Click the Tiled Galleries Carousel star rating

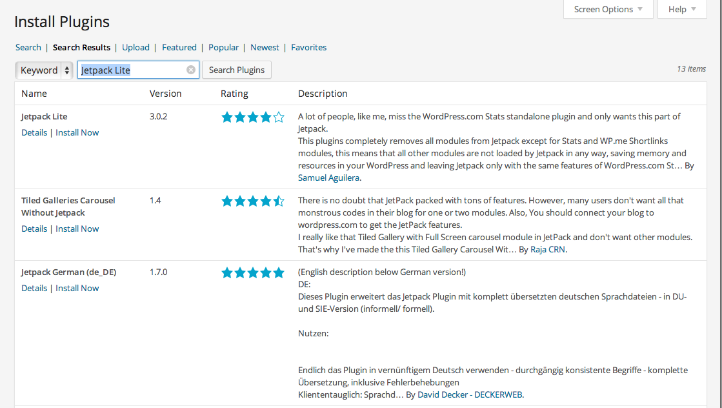click(x=253, y=201)
